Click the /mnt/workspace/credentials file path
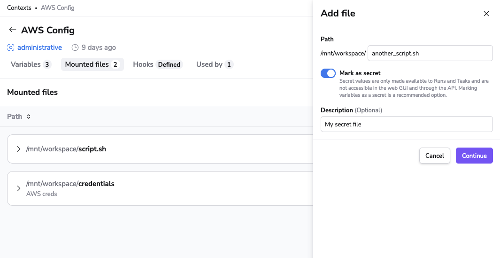Viewport: 500px width, 258px height. pyautogui.click(x=70, y=184)
